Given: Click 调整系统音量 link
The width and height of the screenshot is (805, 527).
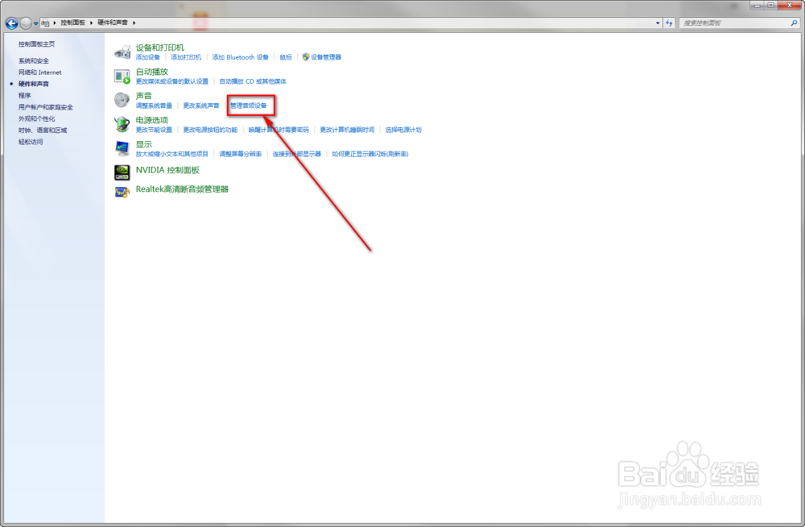Looking at the screenshot, I should tap(154, 106).
